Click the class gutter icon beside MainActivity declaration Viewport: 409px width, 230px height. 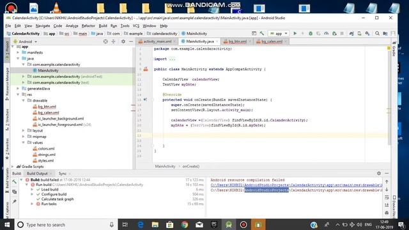tap(146, 69)
